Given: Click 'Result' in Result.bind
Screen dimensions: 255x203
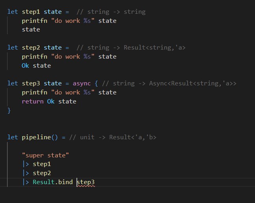Looking at the screenshot, I should [44, 182].
